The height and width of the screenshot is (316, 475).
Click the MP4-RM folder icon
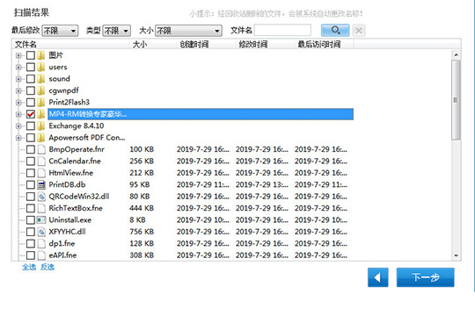point(40,114)
